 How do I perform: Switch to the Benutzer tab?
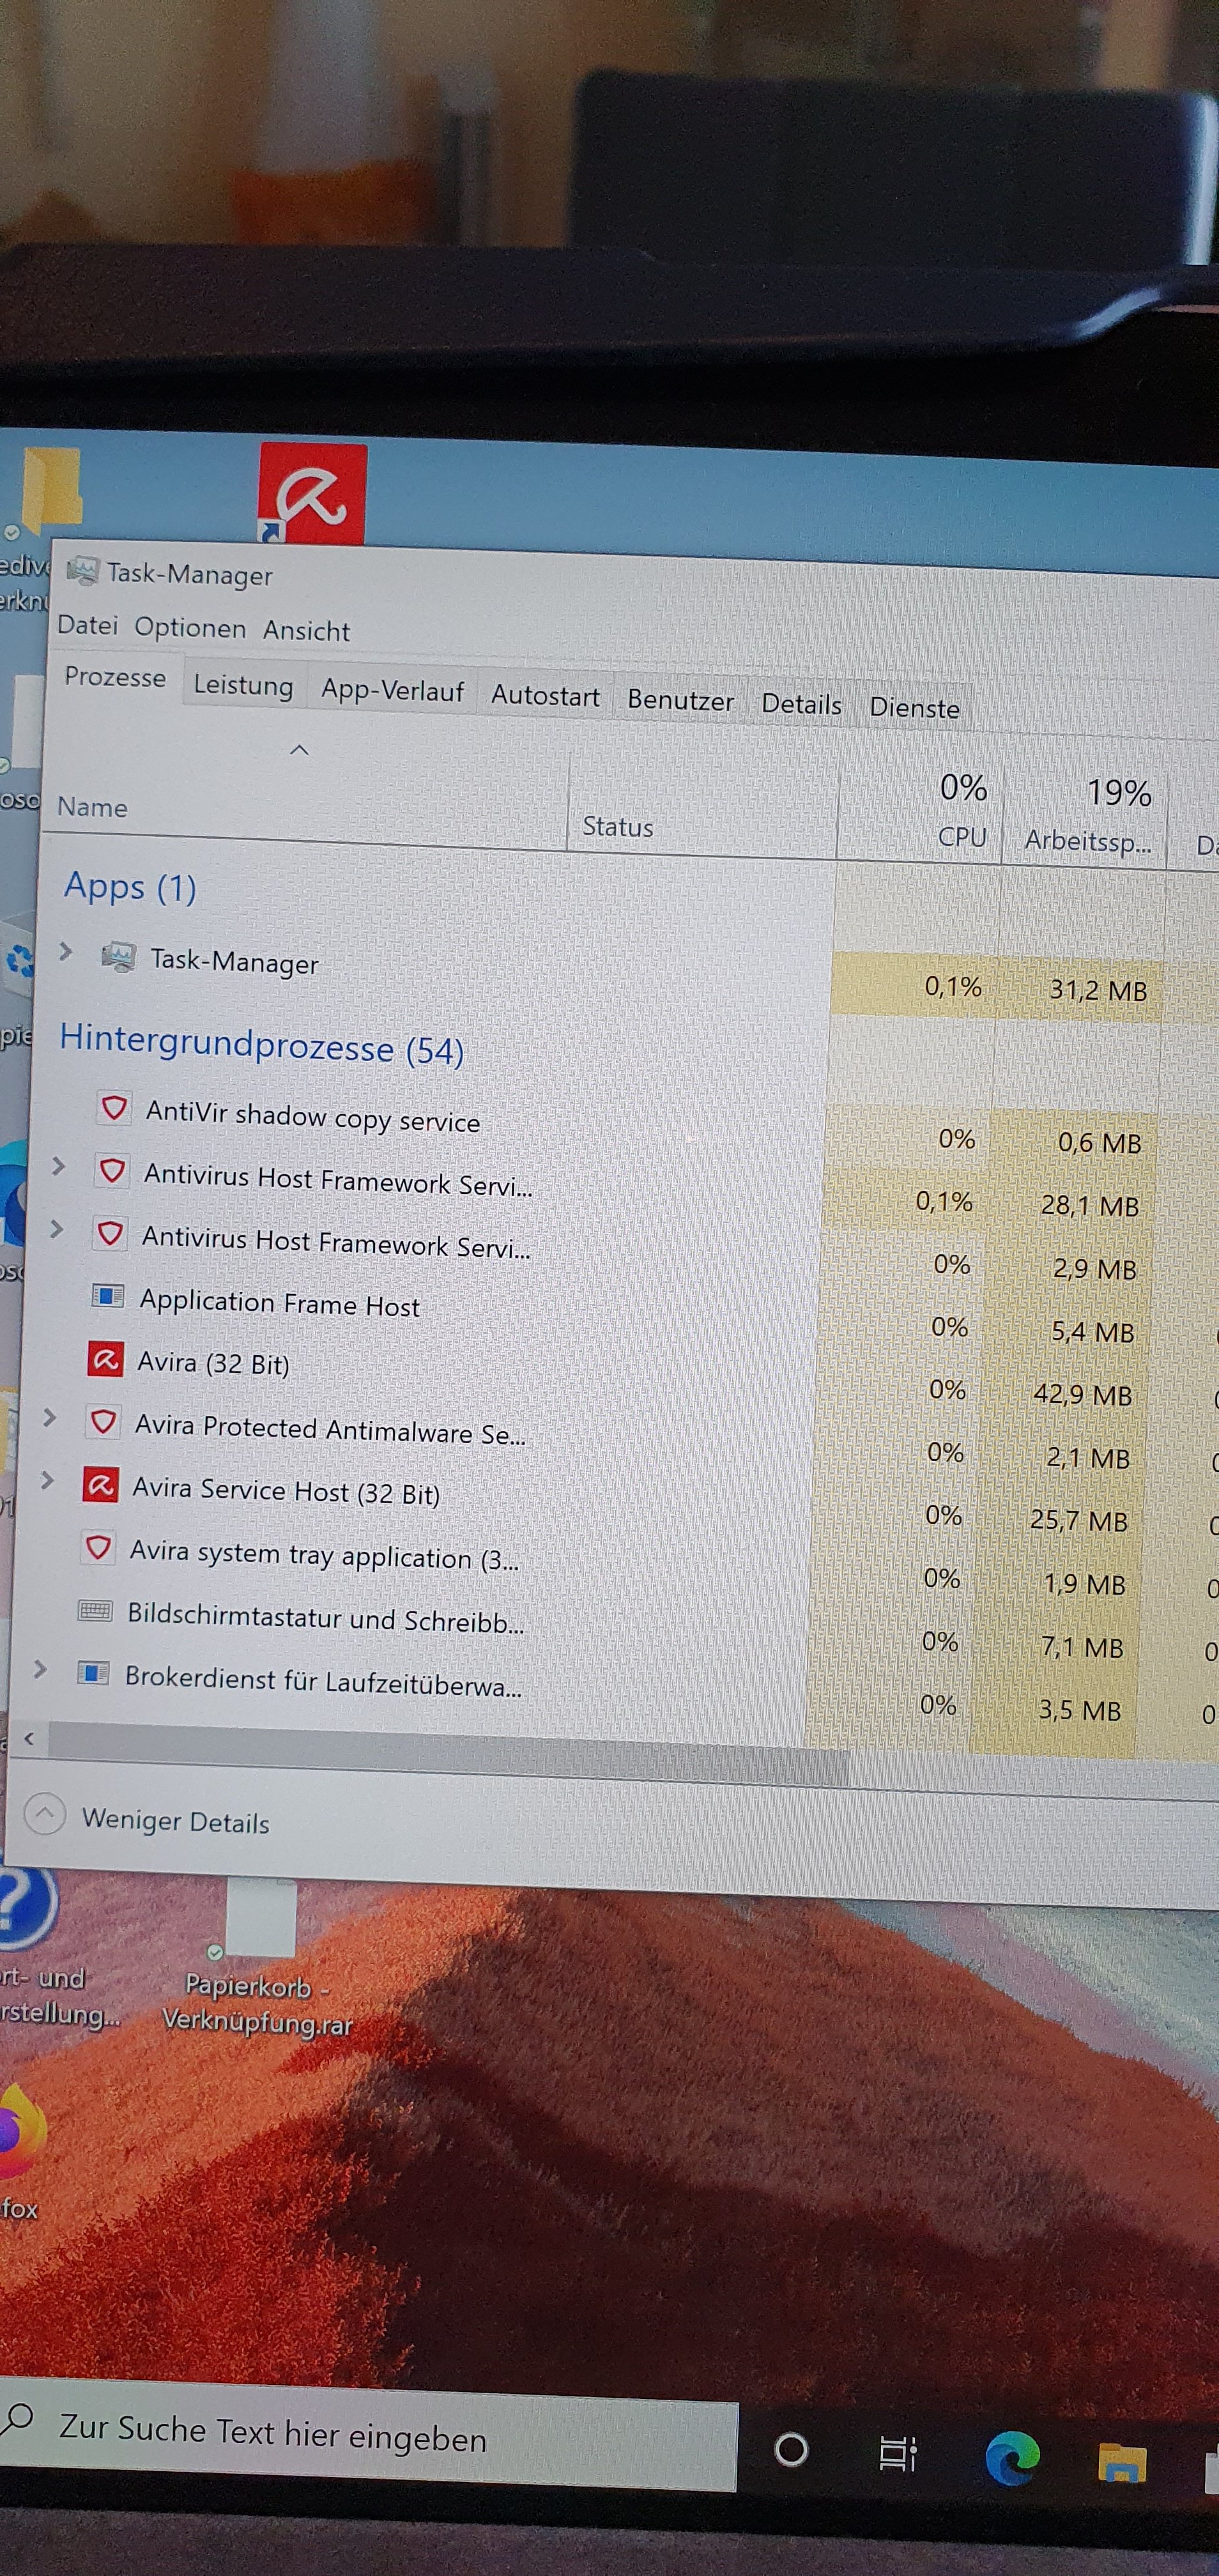pos(680,700)
